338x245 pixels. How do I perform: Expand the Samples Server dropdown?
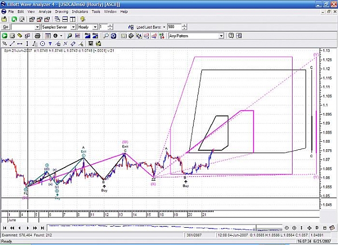click(74, 27)
